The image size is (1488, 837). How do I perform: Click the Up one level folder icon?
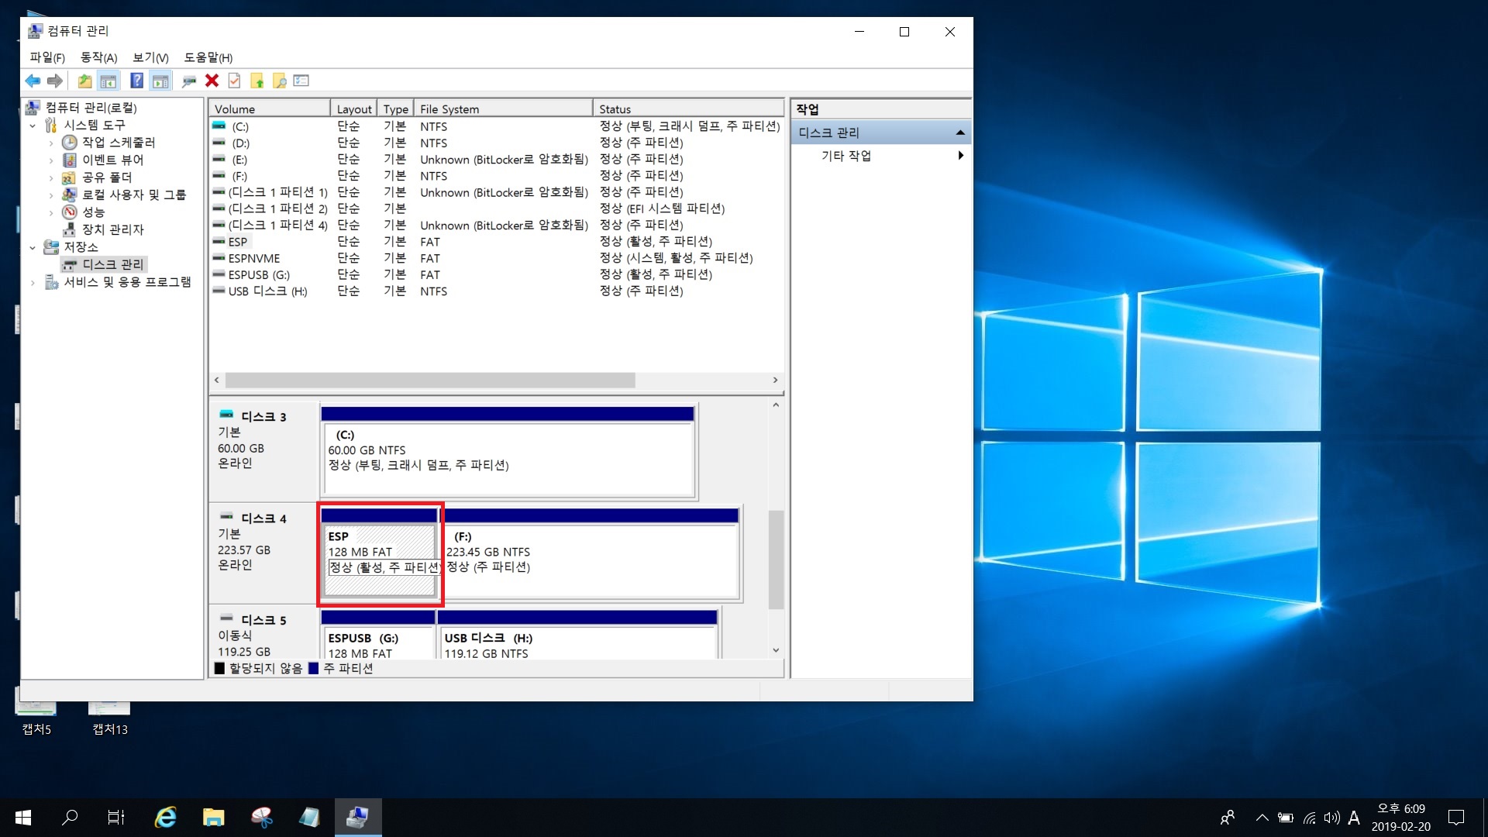(x=84, y=81)
